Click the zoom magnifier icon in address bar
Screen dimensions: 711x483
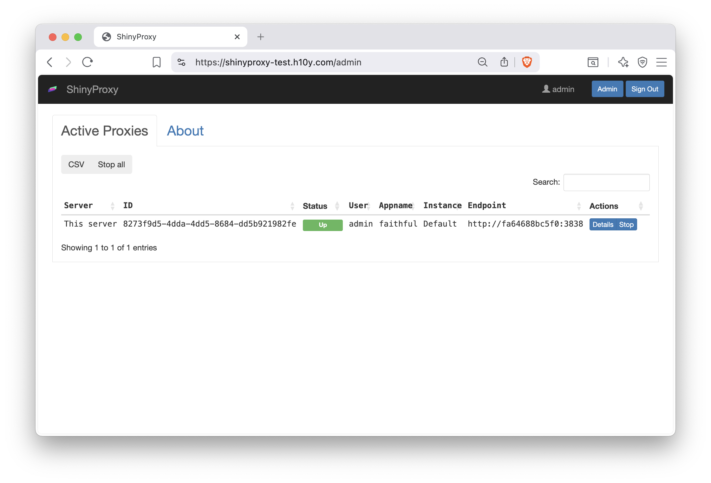[482, 62]
